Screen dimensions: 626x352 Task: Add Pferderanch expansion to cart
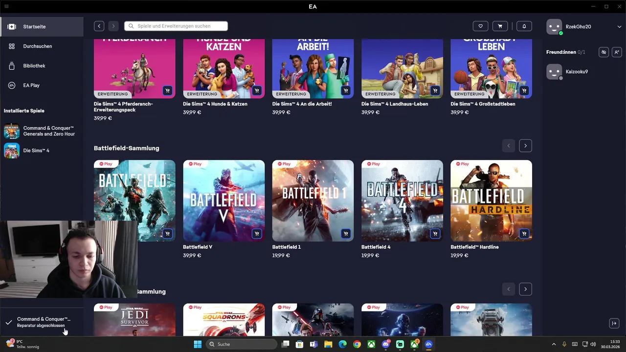pyautogui.click(x=168, y=90)
